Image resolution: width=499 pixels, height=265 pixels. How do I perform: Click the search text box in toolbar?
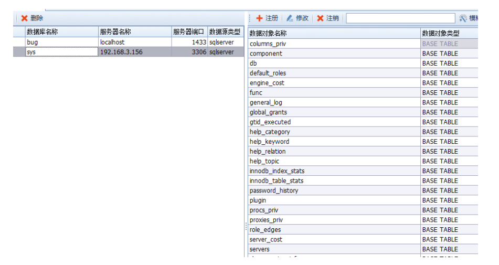click(x=400, y=18)
